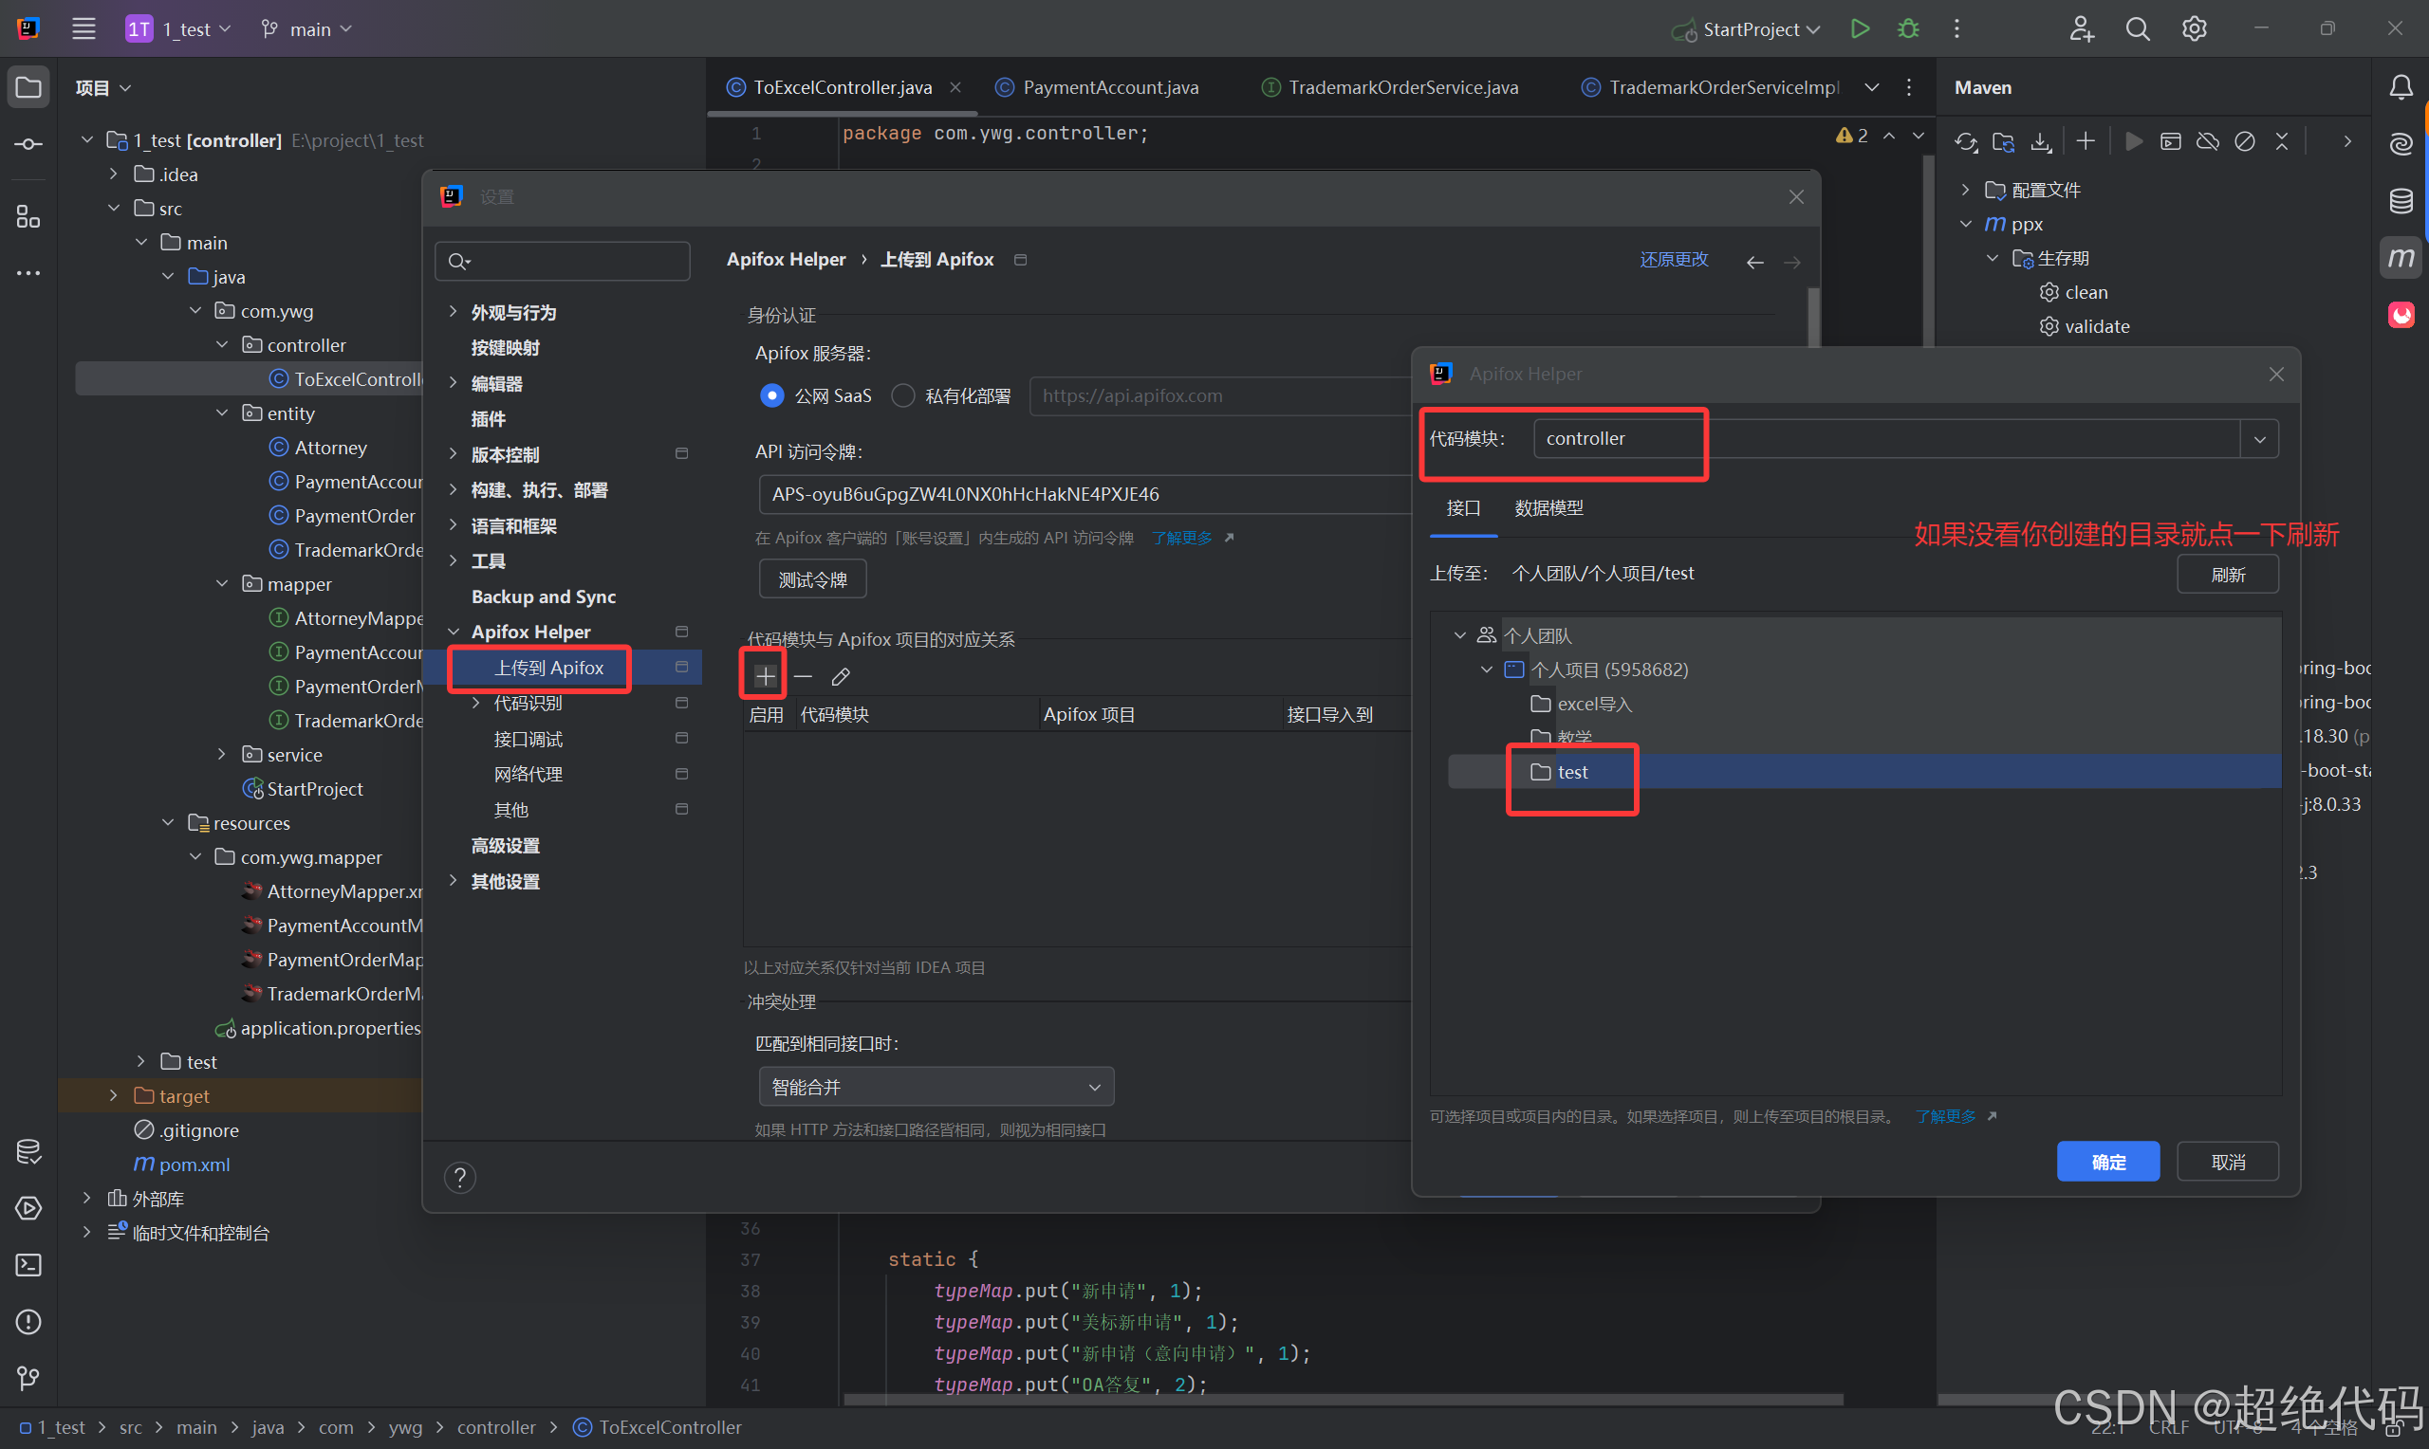Switch to the PaymentAccount.java editor tab
The image size is (2429, 1449).
(x=1109, y=88)
